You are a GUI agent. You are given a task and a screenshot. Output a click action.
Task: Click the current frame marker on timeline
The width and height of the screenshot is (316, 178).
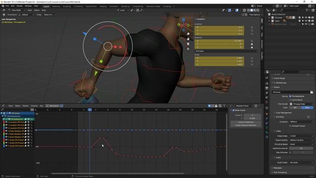pos(90,110)
